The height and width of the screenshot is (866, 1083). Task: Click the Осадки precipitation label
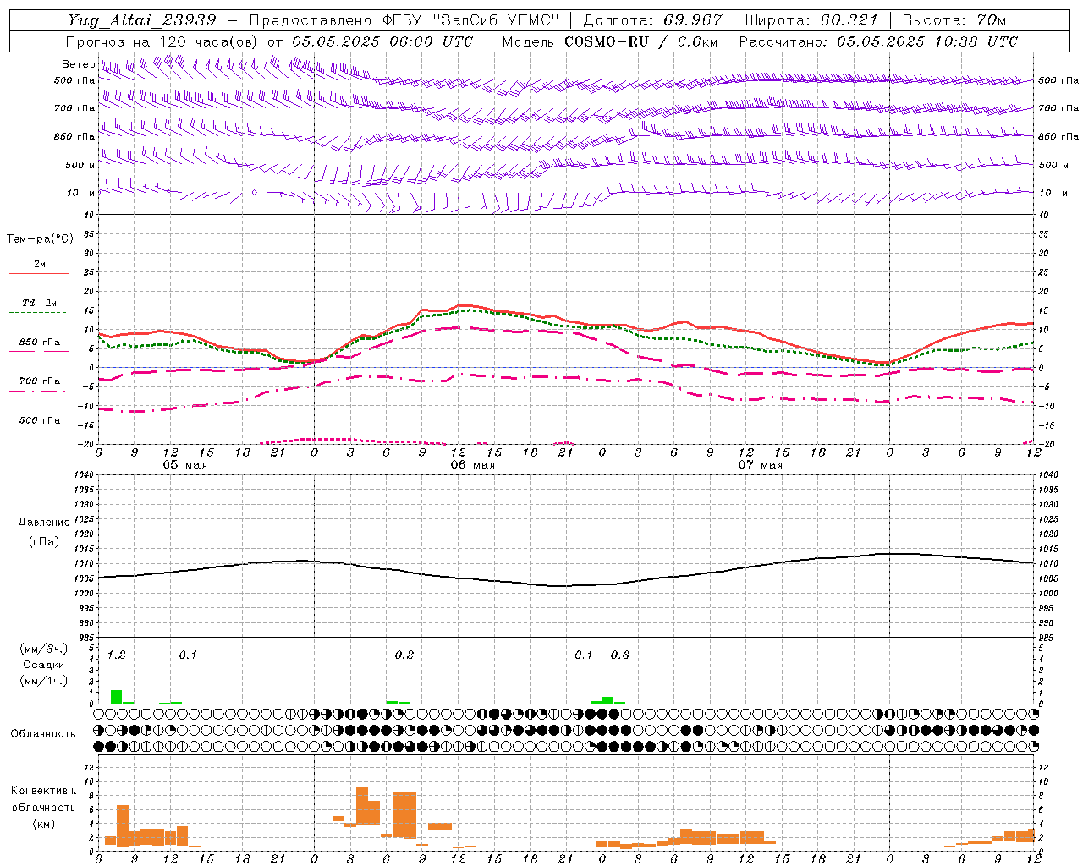click(44, 665)
